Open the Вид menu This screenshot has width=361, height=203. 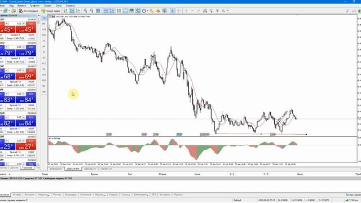[x=11, y=6]
